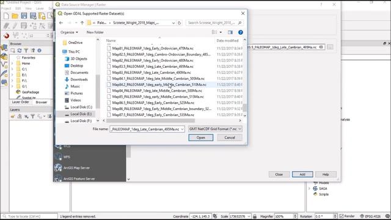This screenshot has height=220, width=391.
Task: Click messages bubble icon in status bar
Action: click(x=387, y=216)
